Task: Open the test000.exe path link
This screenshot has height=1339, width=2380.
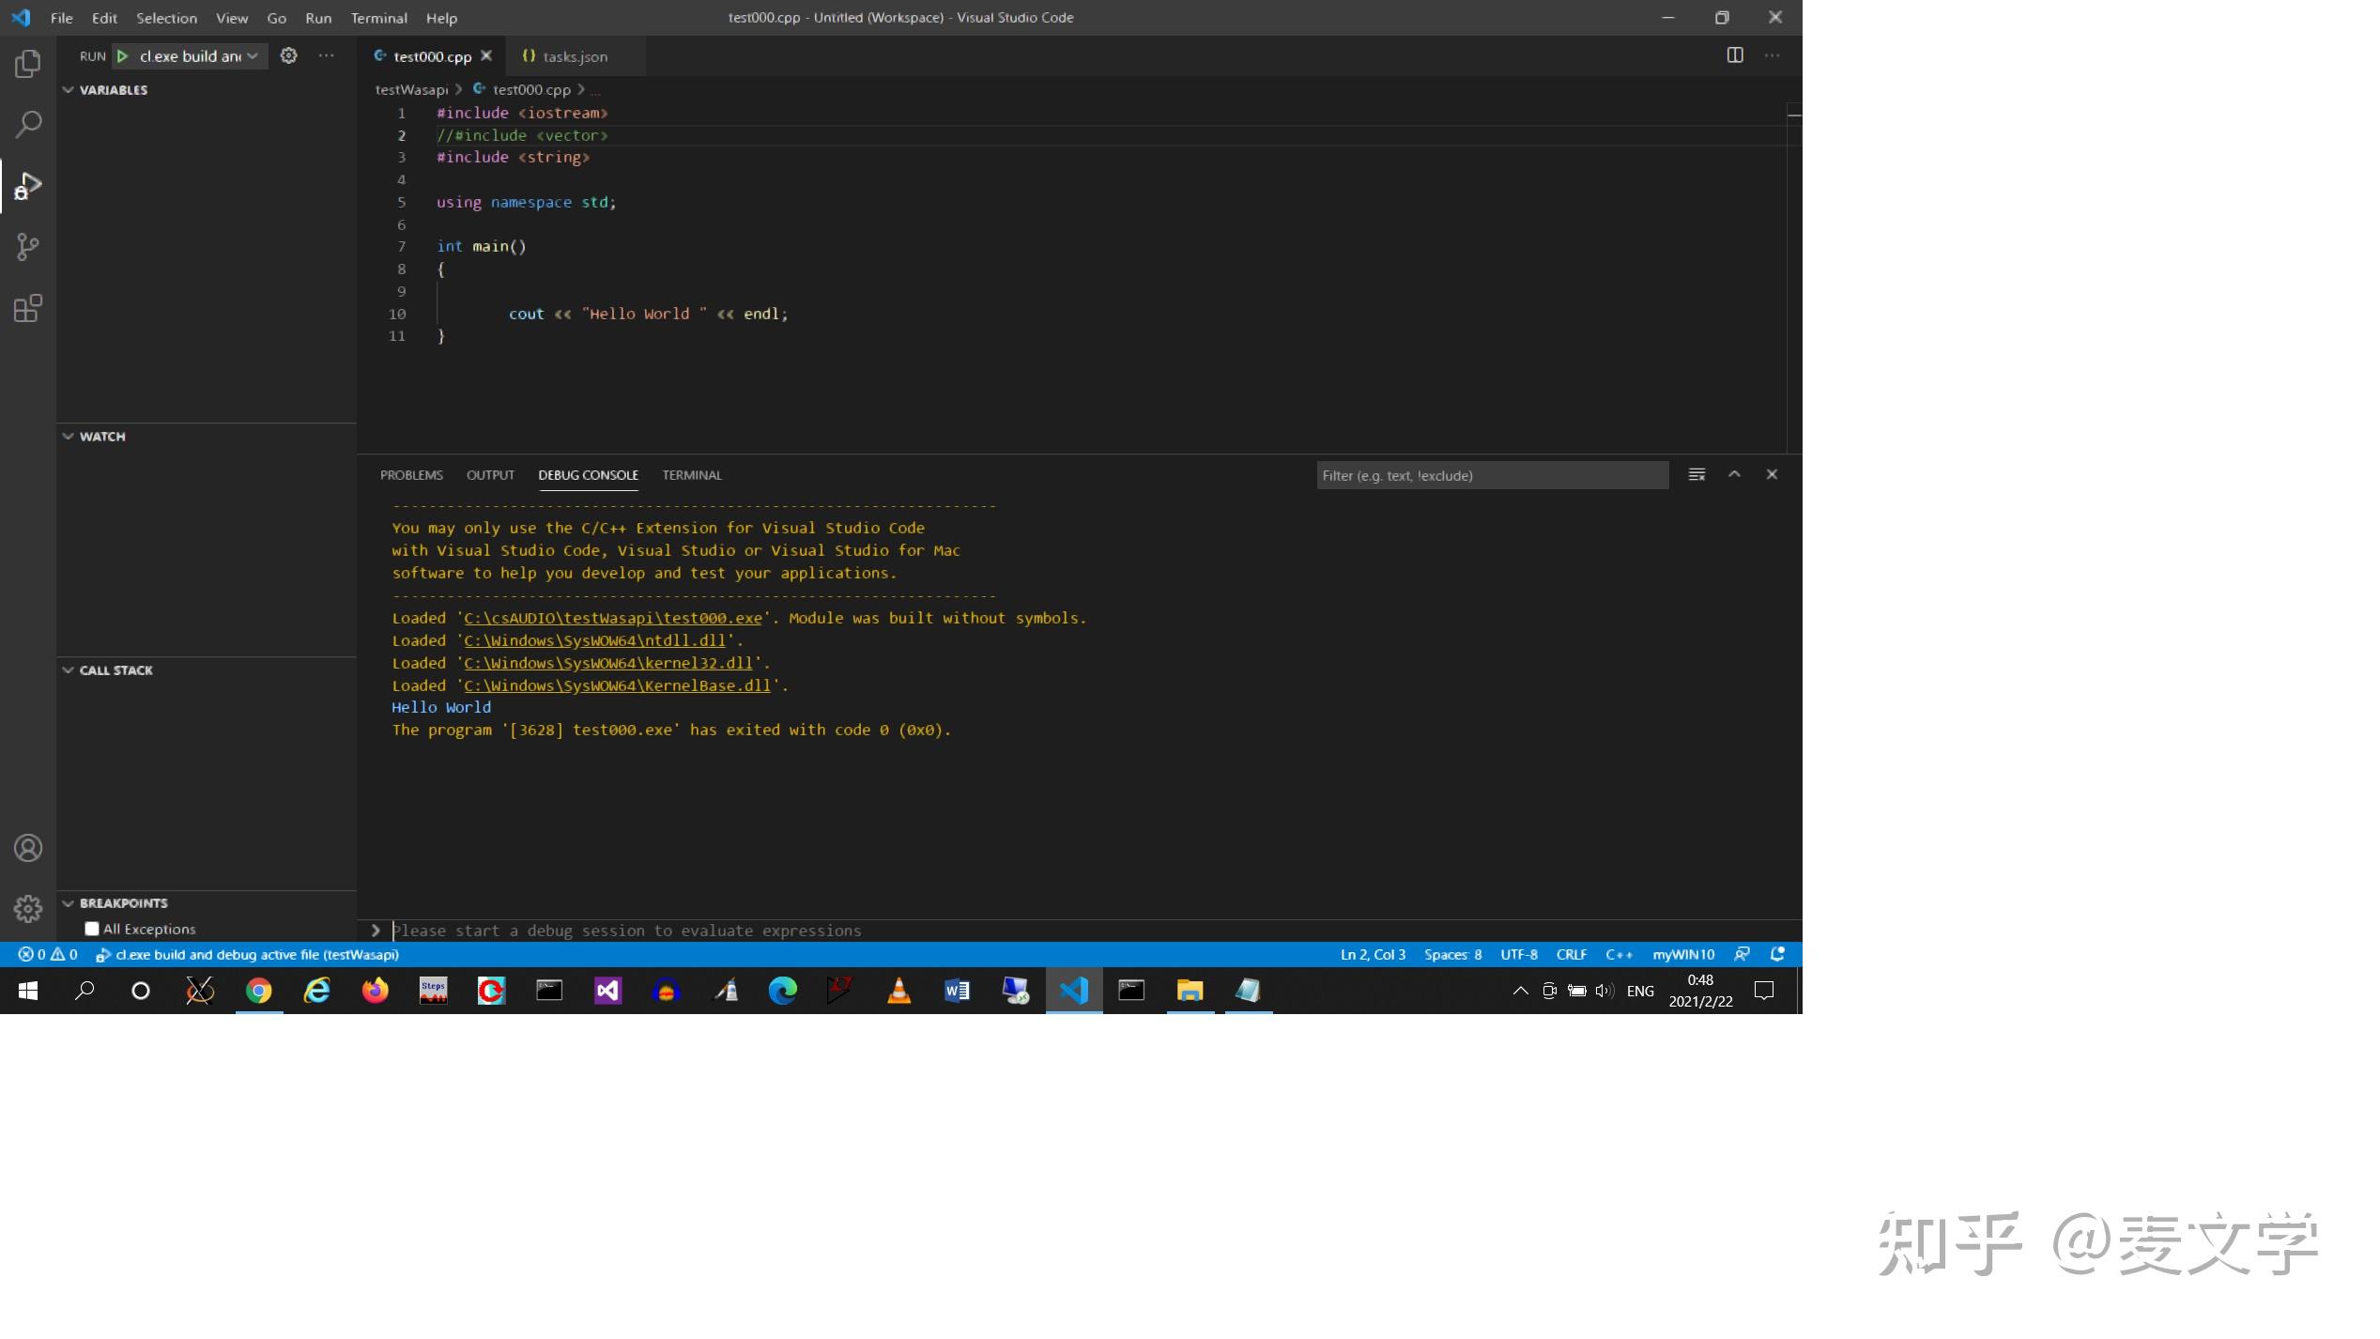Action: 611,618
